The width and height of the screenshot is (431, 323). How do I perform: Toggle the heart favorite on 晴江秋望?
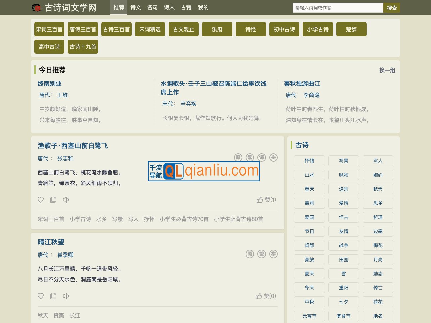point(41,296)
